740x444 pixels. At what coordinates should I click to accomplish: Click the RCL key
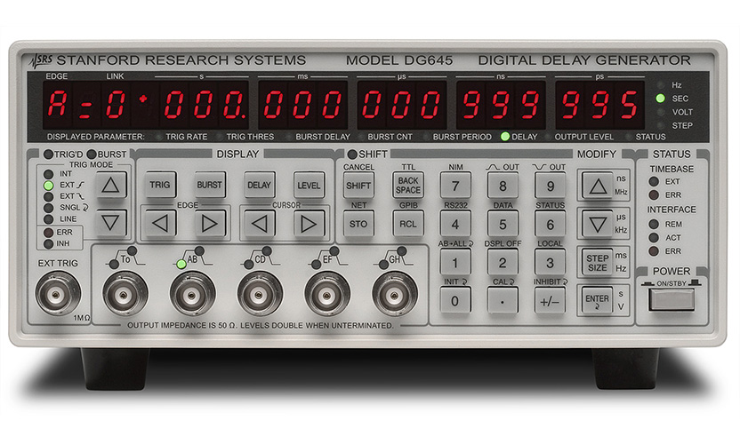(x=408, y=224)
